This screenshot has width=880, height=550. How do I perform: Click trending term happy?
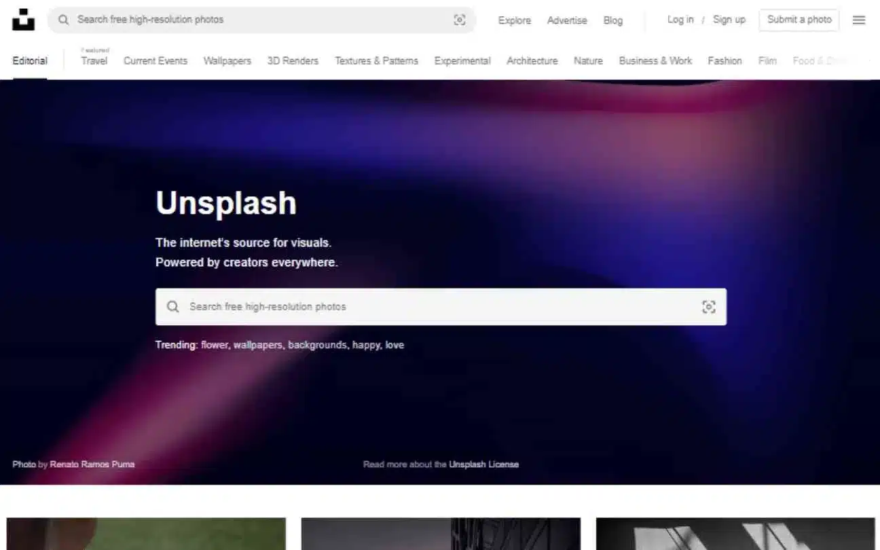coord(366,345)
